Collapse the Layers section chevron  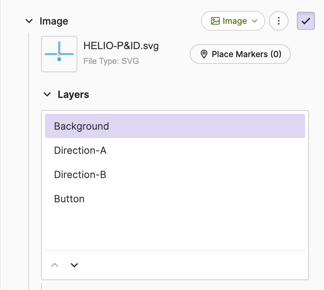click(x=47, y=95)
